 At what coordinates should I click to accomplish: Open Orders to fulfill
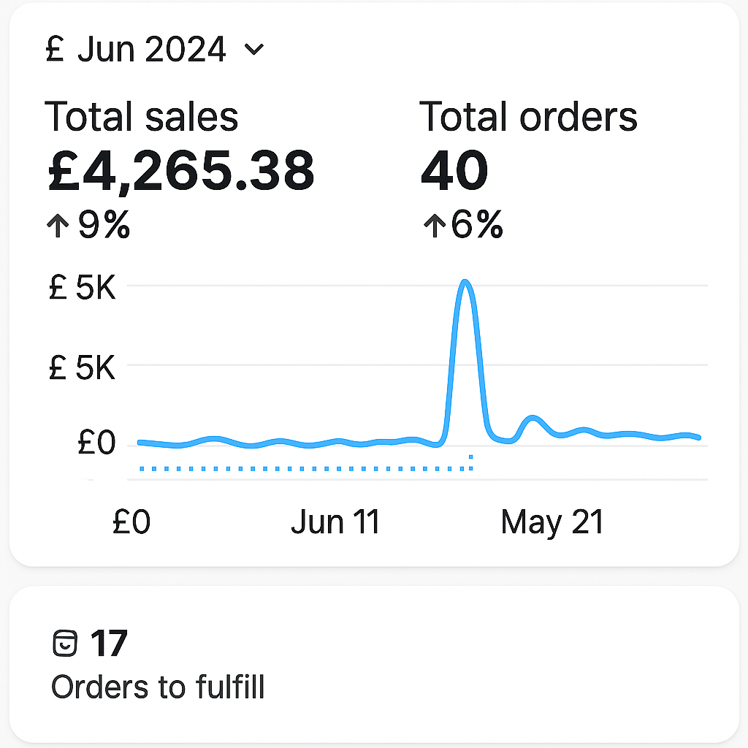coord(157,687)
